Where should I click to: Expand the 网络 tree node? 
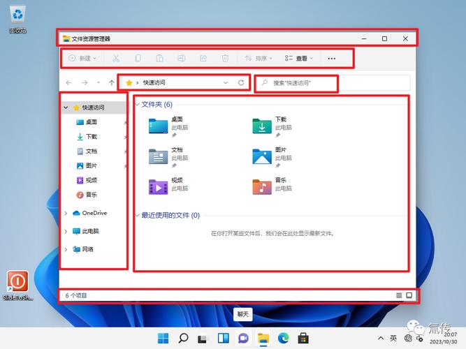pos(66,249)
